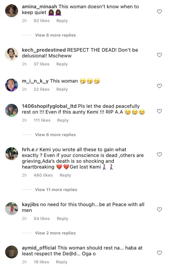171x265 pixels.
Task: Tap the heart on kech_predestined's comment
Action: click(160, 55)
